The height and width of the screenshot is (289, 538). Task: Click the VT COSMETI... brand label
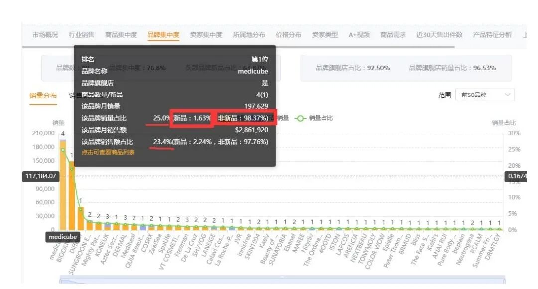(169, 252)
